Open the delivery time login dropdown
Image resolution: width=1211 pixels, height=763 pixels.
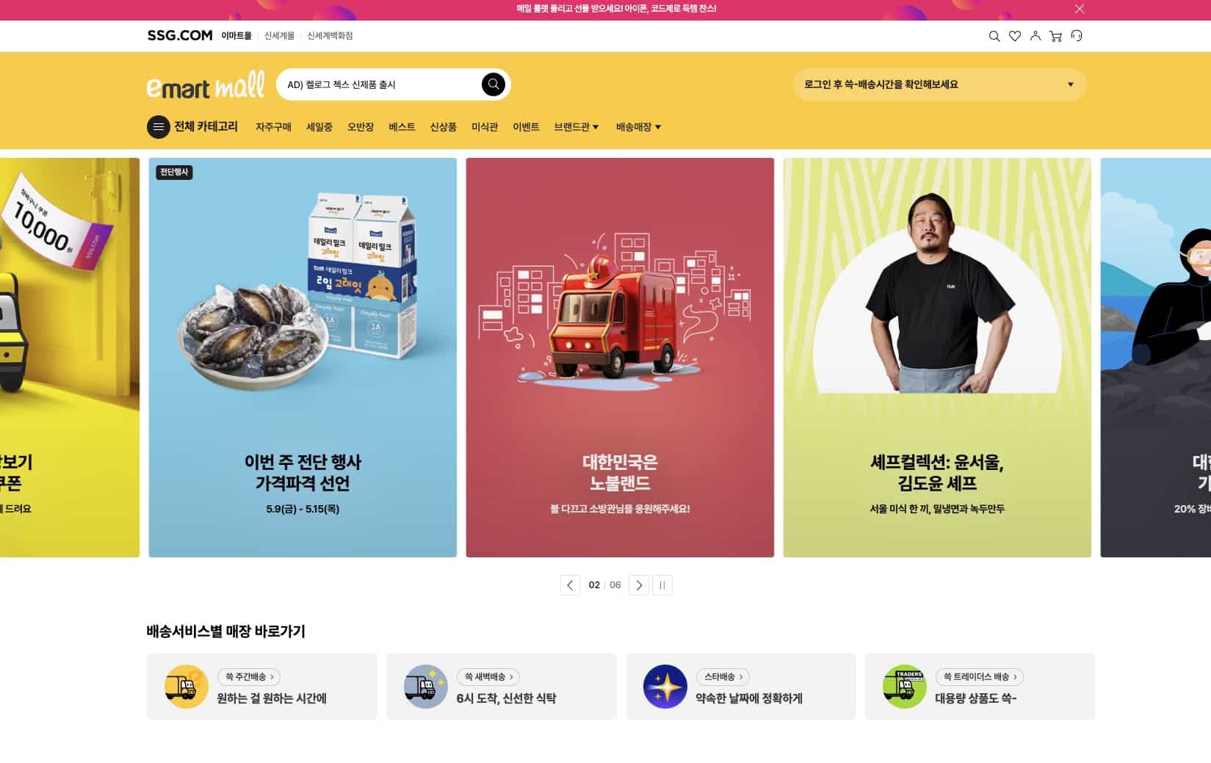pos(939,84)
